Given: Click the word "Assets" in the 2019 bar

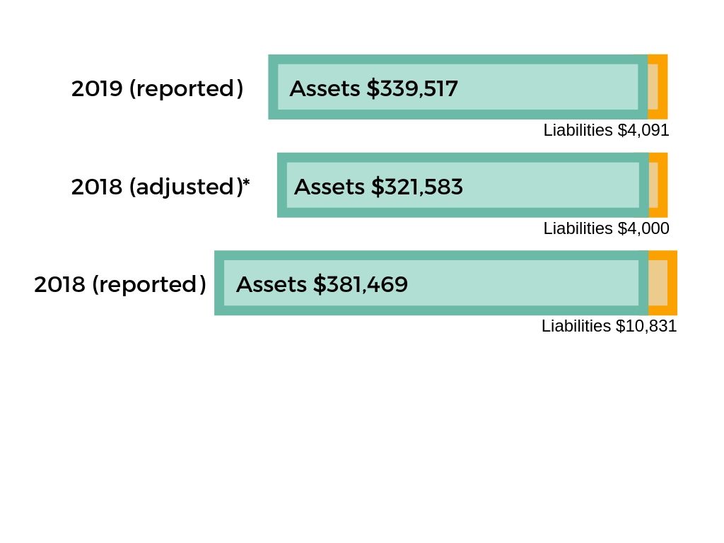Looking at the screenshot, I should [325, 89].
